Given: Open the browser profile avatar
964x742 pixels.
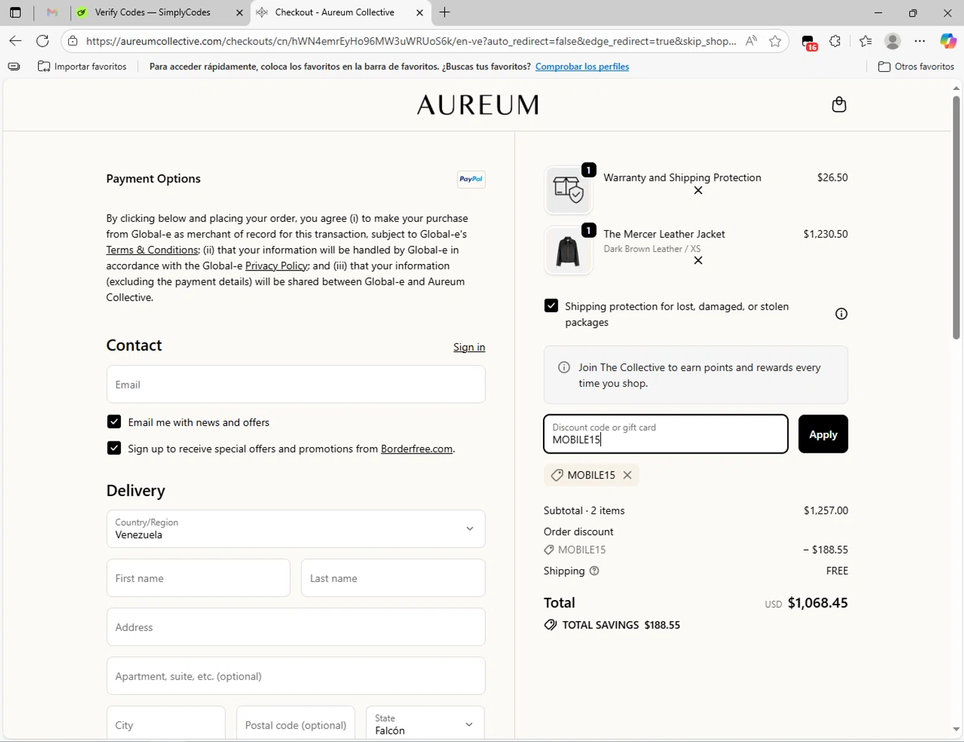Looking at the screenshot, I should coord(892,41).
